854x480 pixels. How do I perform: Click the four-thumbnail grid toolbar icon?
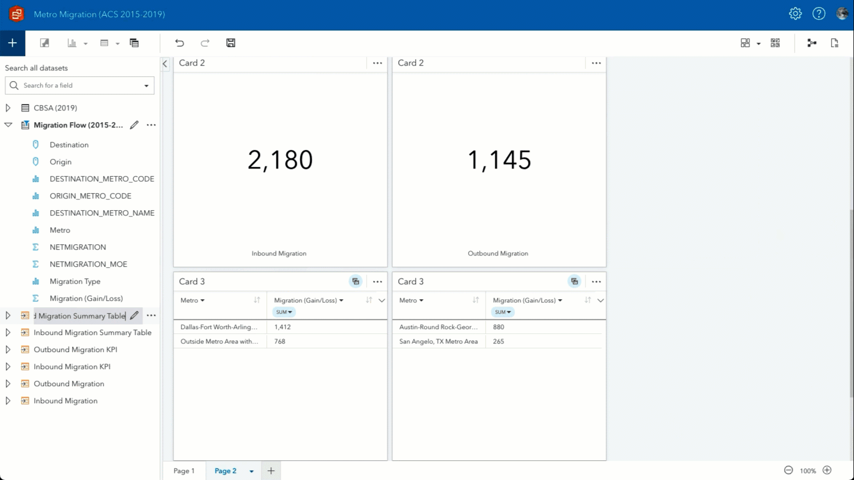(x=775, y=43)
